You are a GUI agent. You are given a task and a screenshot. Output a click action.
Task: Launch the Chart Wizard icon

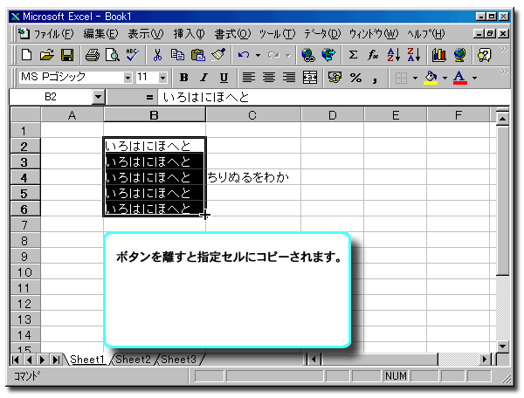pyautogui.click(x=438, y=55)
